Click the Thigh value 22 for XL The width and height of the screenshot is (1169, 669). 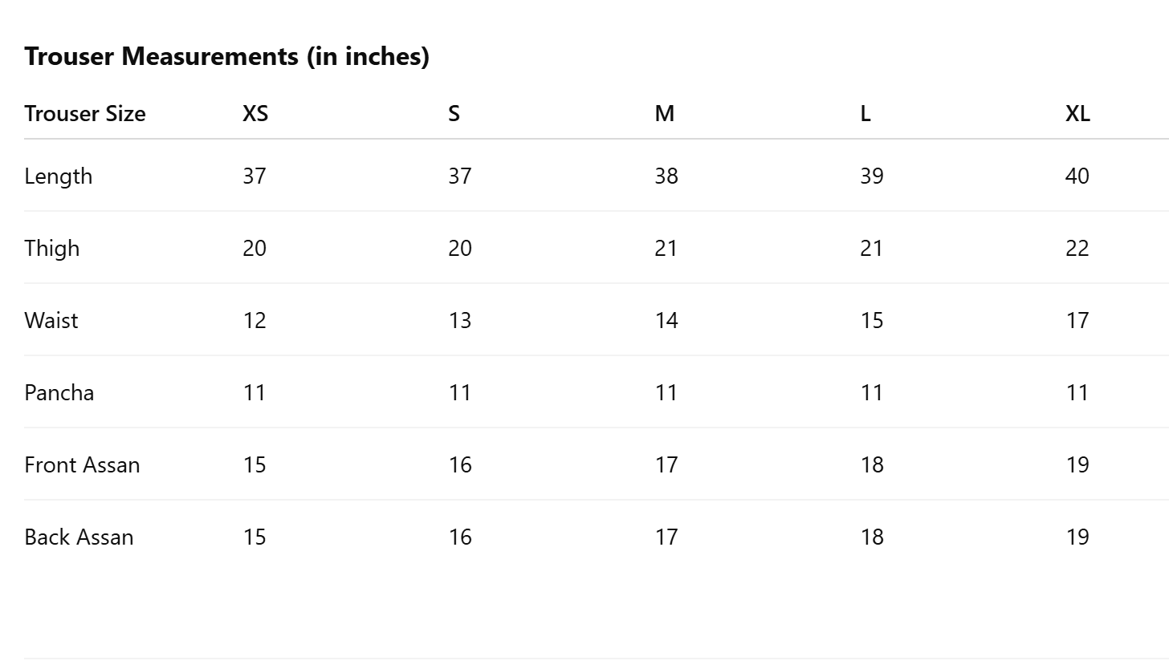click(x=1077, y=249)
